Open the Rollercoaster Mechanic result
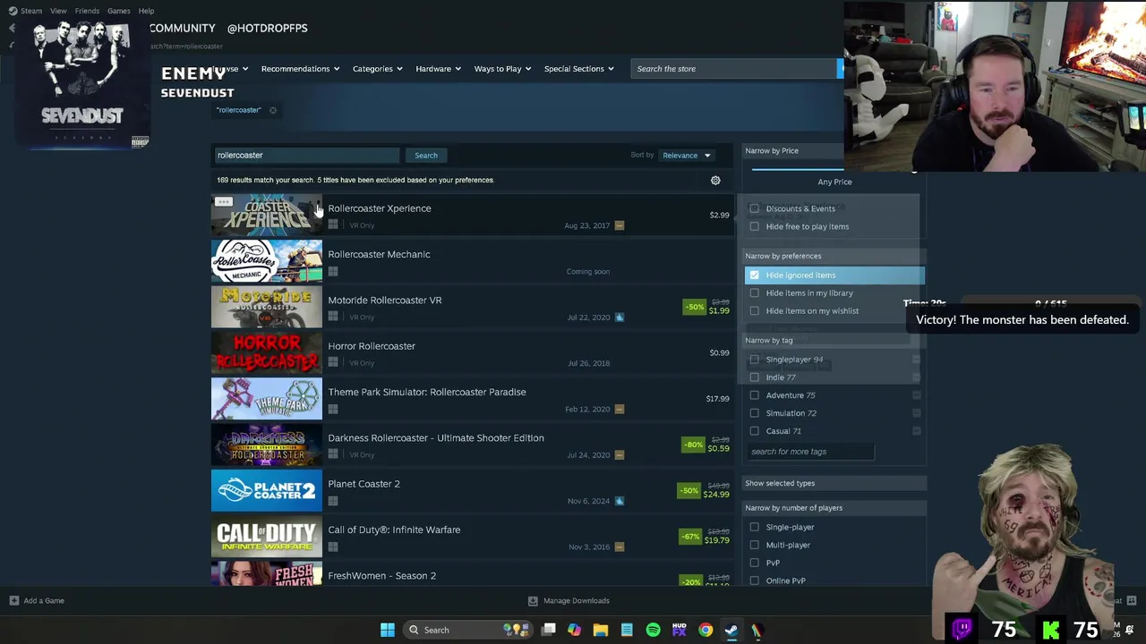This screenshot has width=1146, height=644. [472, 262]
